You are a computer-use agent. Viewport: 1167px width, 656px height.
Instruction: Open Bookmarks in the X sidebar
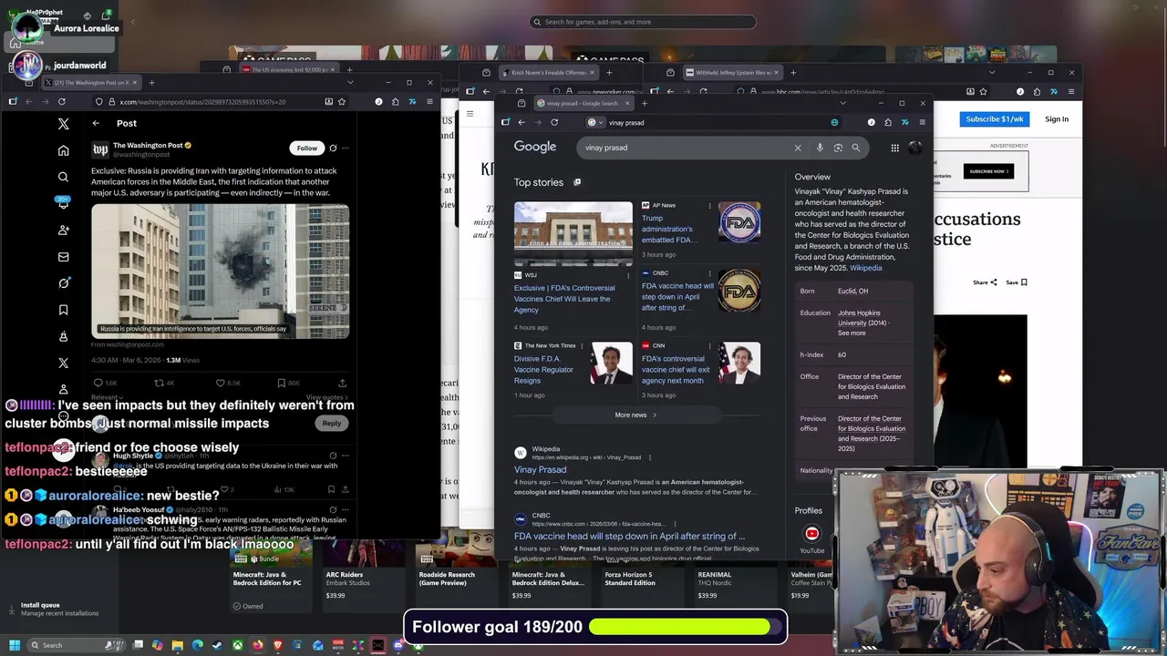tap(63, 310)
